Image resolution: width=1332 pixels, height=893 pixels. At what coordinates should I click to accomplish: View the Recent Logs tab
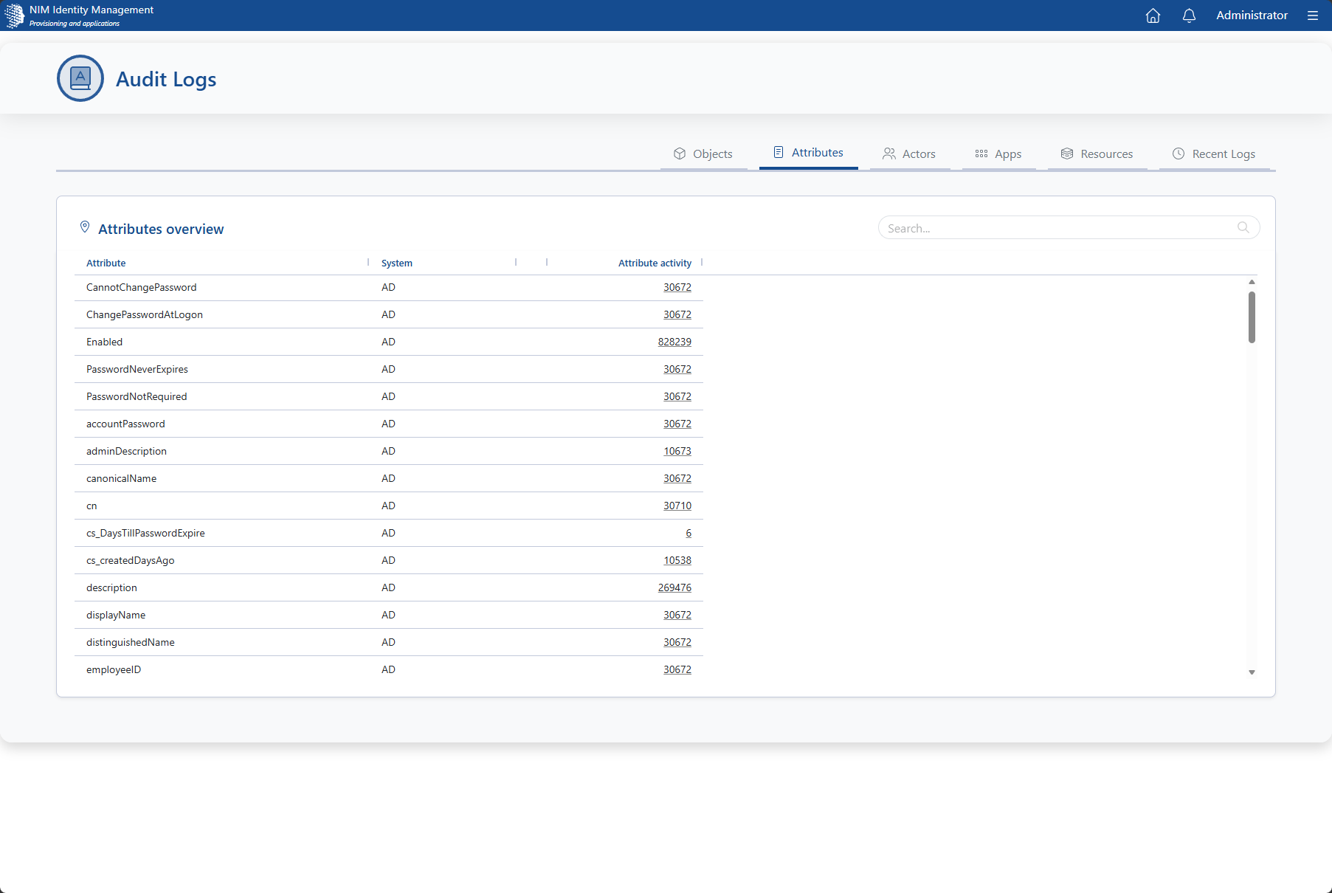tap(1214, 154)
